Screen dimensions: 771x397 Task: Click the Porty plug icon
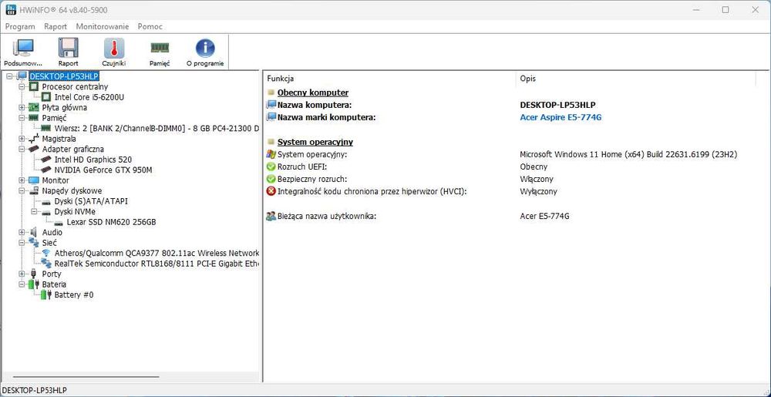click(x=34, y=274)
